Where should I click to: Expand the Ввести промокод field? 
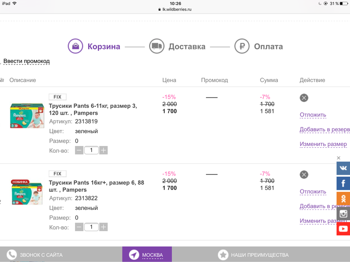point(26,61)
